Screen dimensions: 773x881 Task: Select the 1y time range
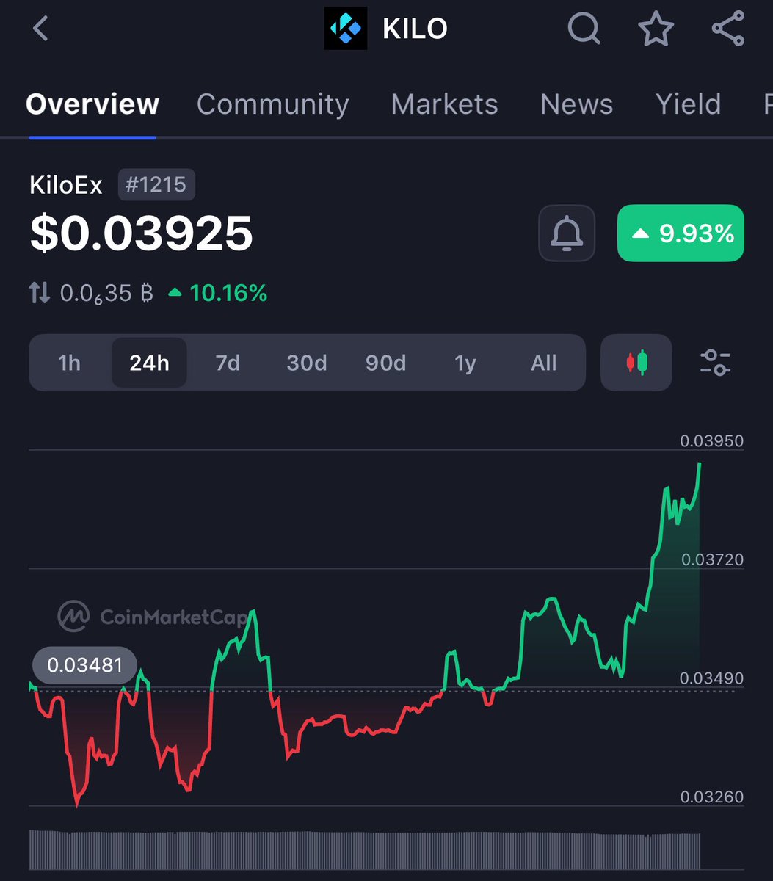pos(465,363)
